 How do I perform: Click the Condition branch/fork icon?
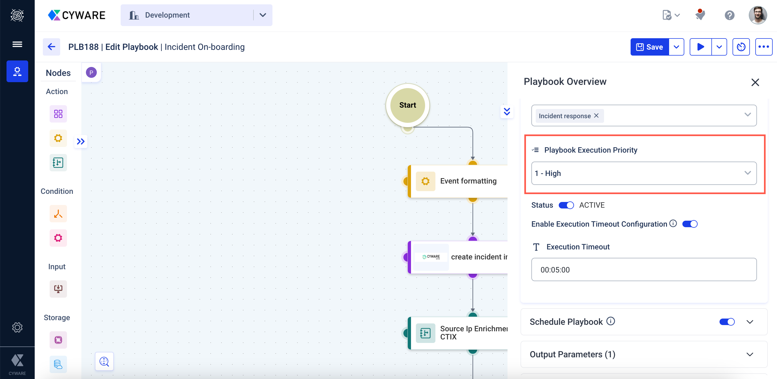(57, 214)
